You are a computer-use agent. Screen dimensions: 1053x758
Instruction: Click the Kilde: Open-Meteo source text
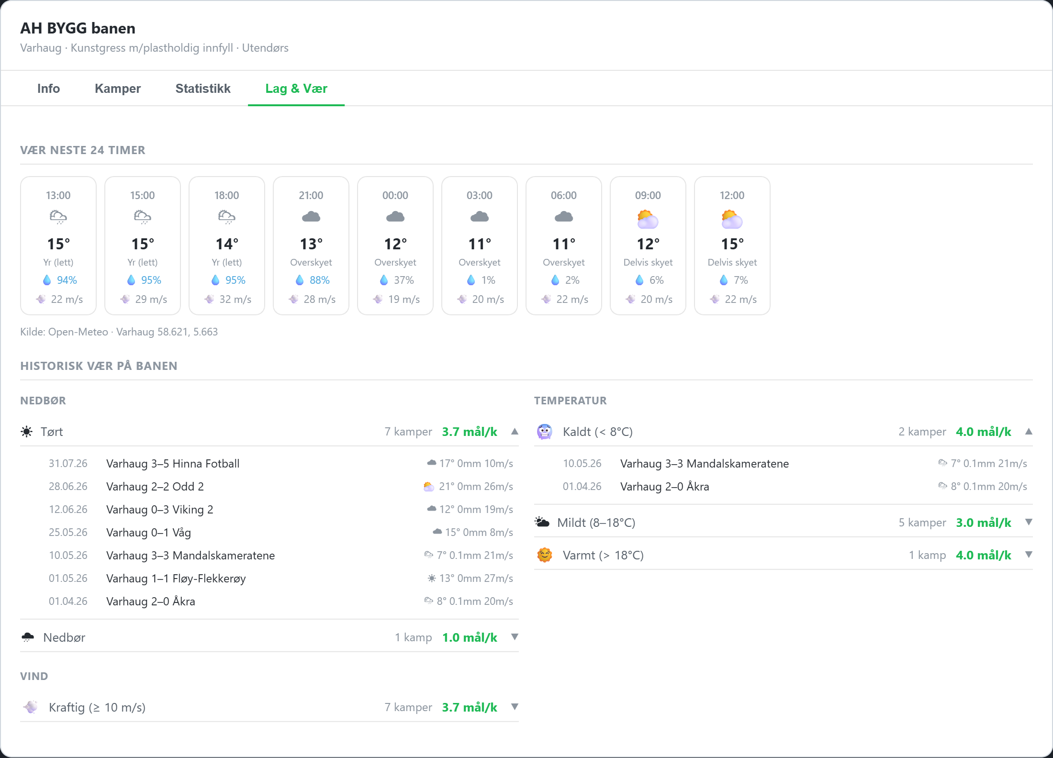119,332
